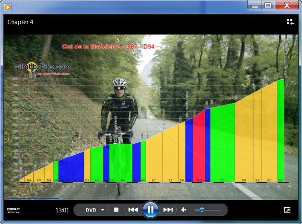The image size is (302, 224).
Task: Pause the DVD playback
Action: (151, 210)
